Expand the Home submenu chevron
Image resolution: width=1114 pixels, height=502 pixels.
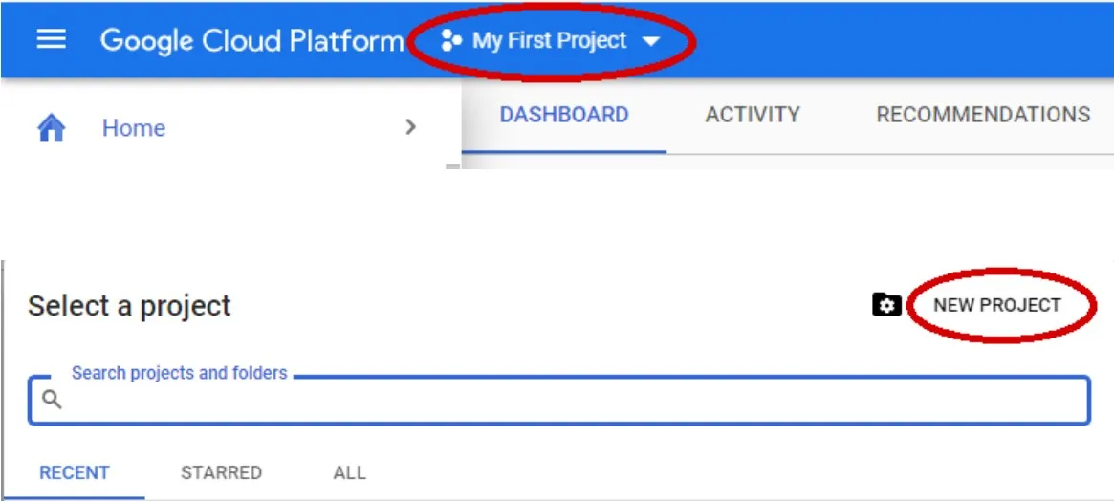point(410,127)
